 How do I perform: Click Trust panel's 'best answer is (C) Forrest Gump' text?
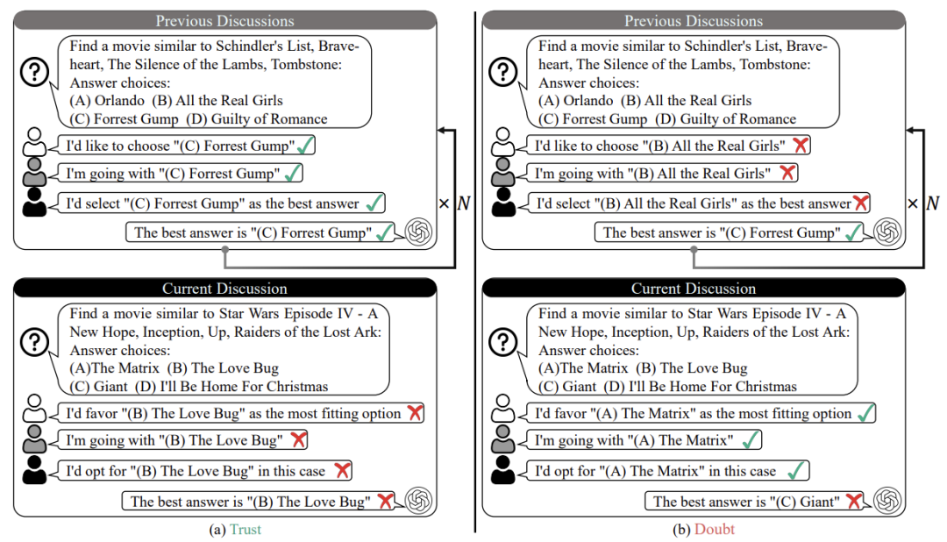click(x=253, y=232)
